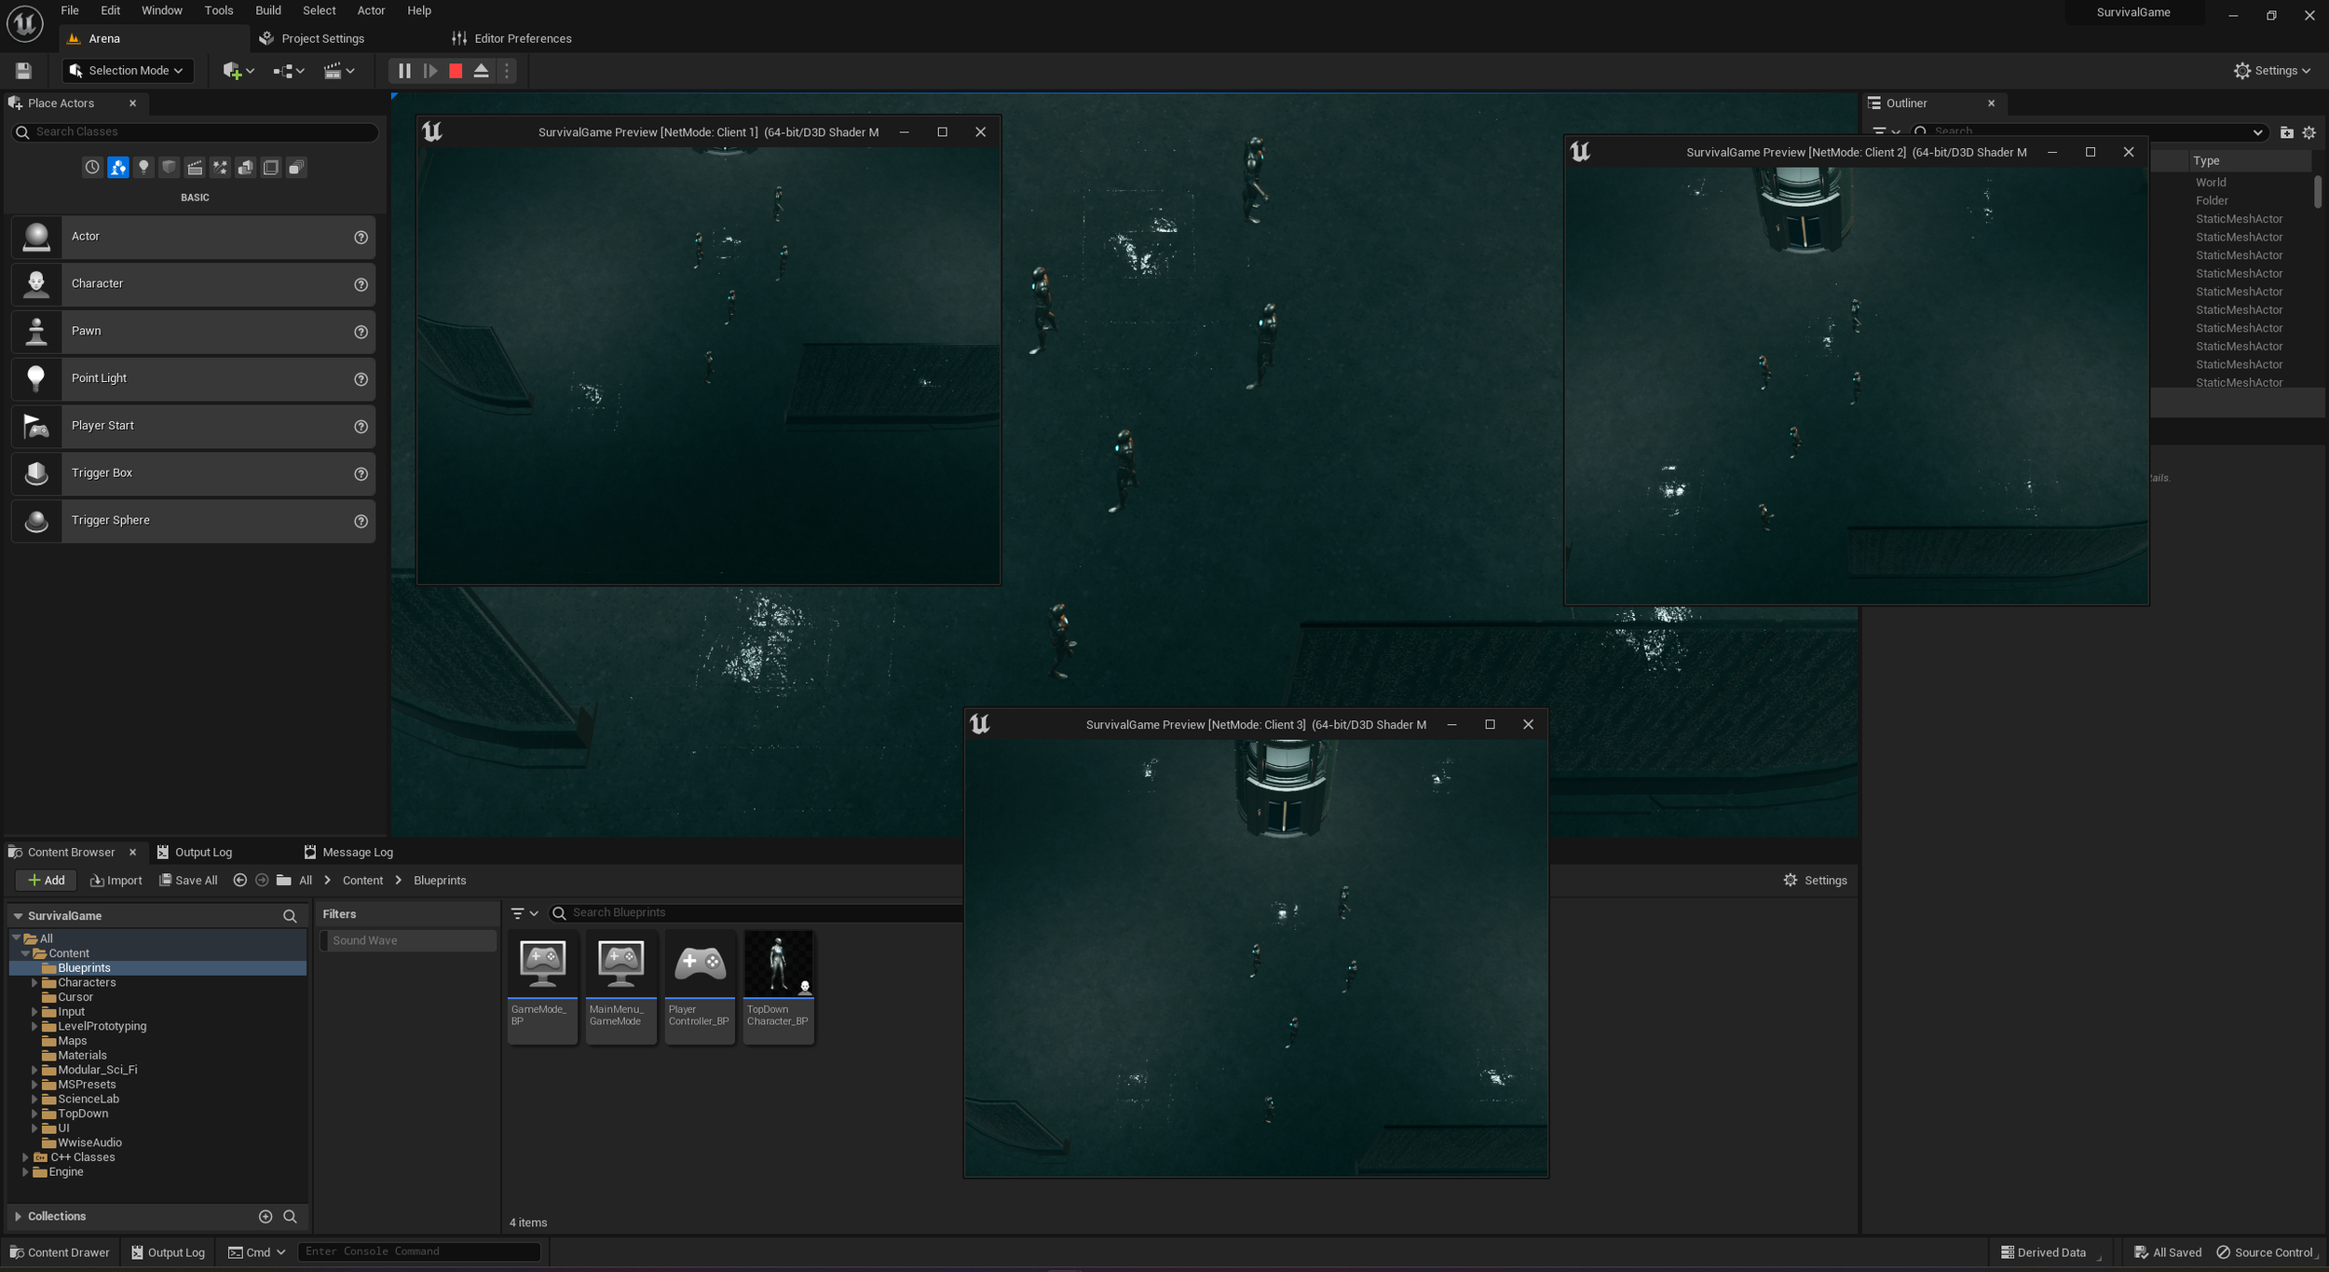The image size is (2329, 1272).
Task: Open the Selection Mode dropdown
Action: (128, 71)
